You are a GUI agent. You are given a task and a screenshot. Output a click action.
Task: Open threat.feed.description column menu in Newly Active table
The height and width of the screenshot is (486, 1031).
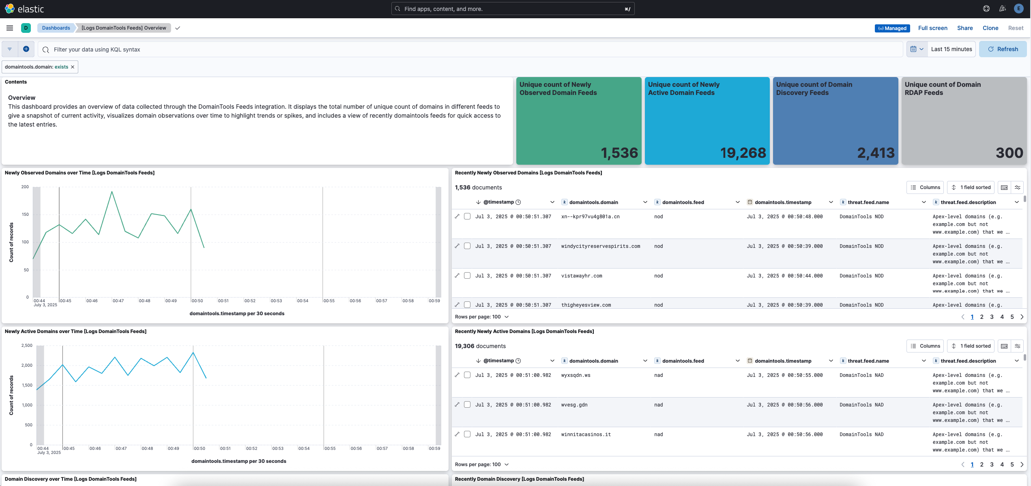coord(1017,361)
